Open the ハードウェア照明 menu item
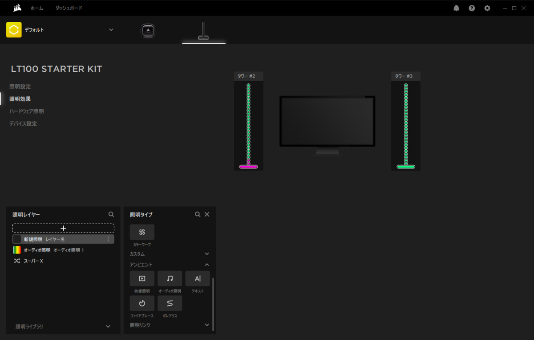This screenshot has height=340, width=534. [27, 111]
